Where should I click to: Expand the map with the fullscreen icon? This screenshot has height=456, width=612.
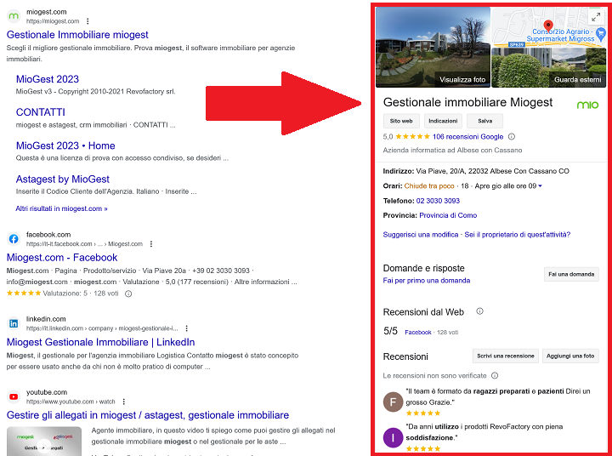click(x=596, y=17)
